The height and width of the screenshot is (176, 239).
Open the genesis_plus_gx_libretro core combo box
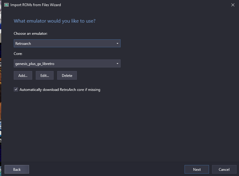pos(67,63)
